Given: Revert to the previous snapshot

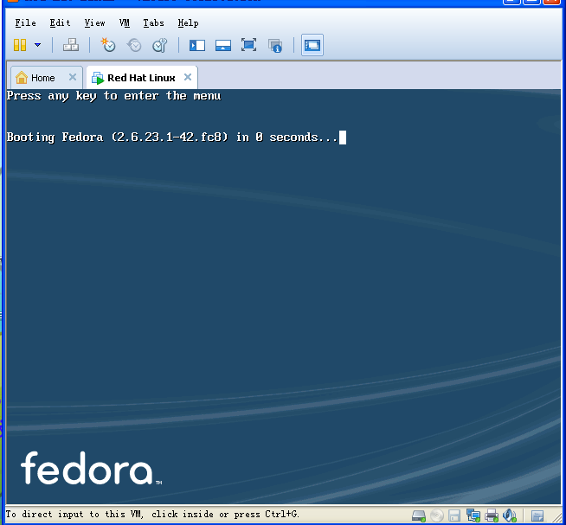Looking at the screenshot, I should [134, 45].
